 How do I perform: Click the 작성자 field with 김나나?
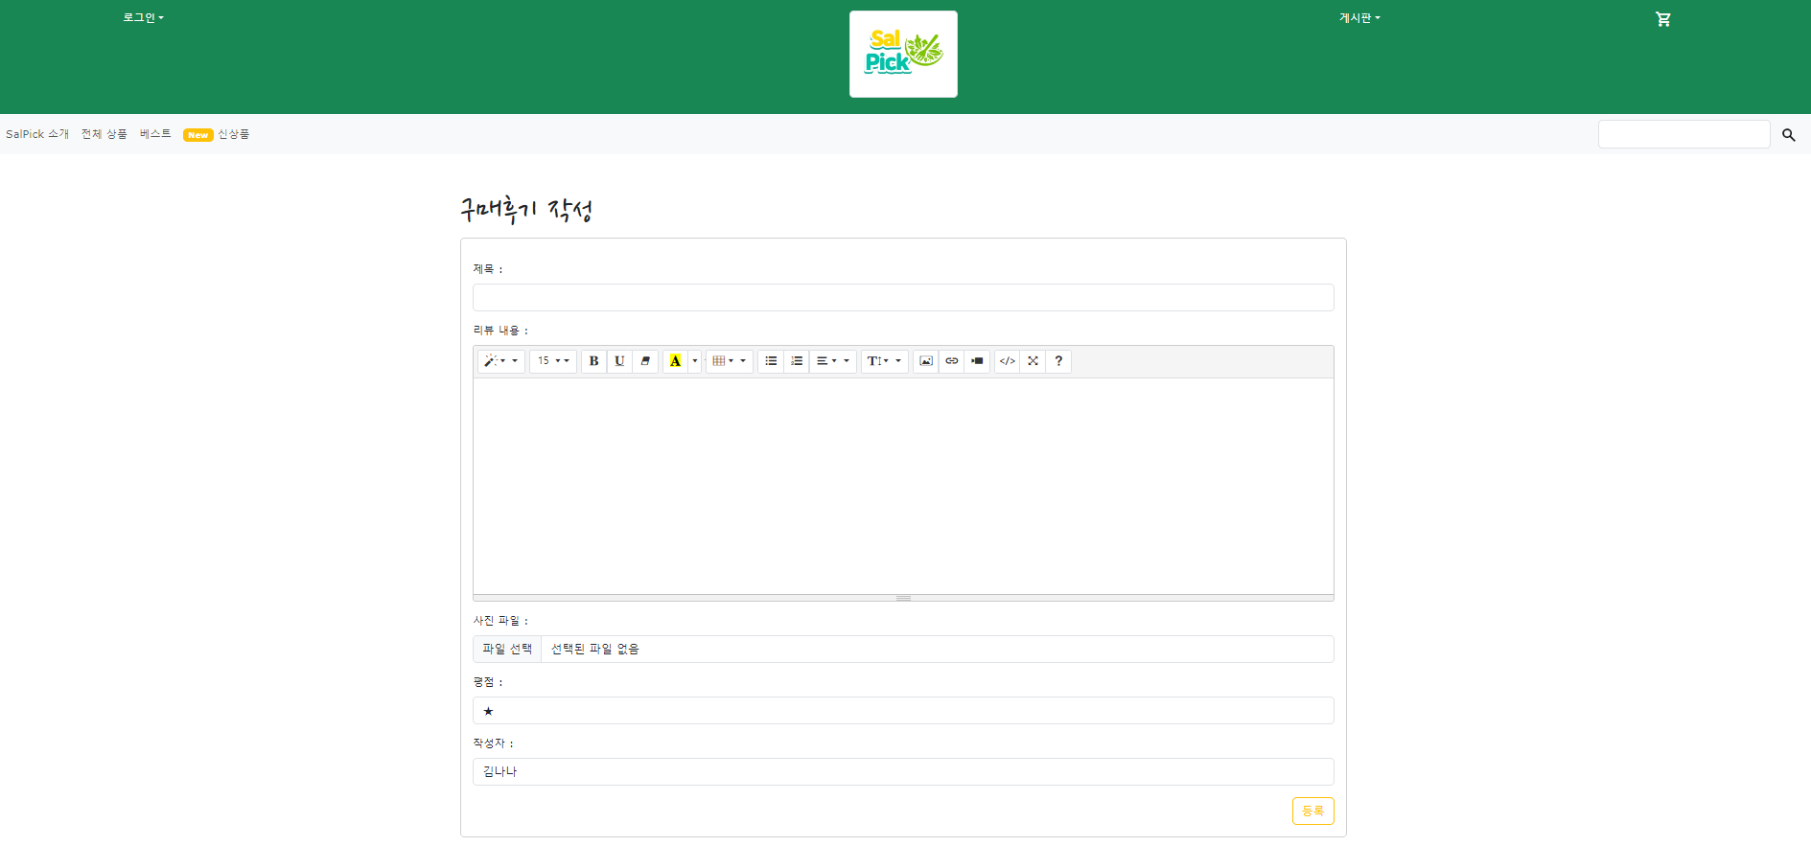tap(903, 771)
